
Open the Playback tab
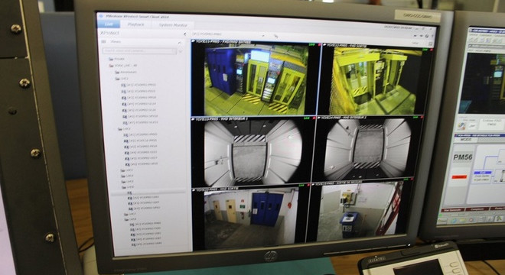[x=136, y=24]
